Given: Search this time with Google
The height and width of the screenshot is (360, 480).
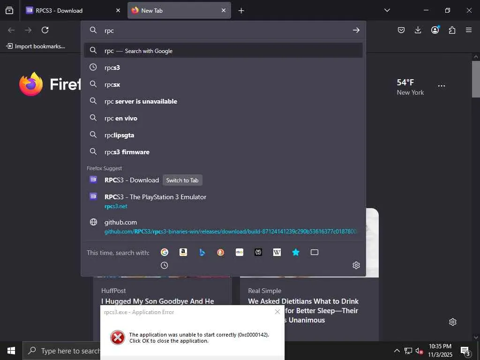Looking at the screenshot, I should [165, 252].
